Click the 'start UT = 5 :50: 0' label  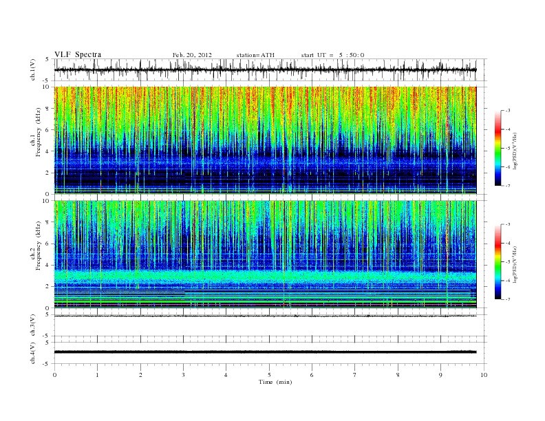[x=332, y=55]
